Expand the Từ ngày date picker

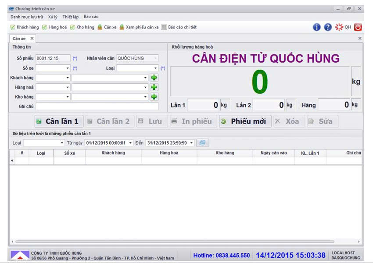131,143
